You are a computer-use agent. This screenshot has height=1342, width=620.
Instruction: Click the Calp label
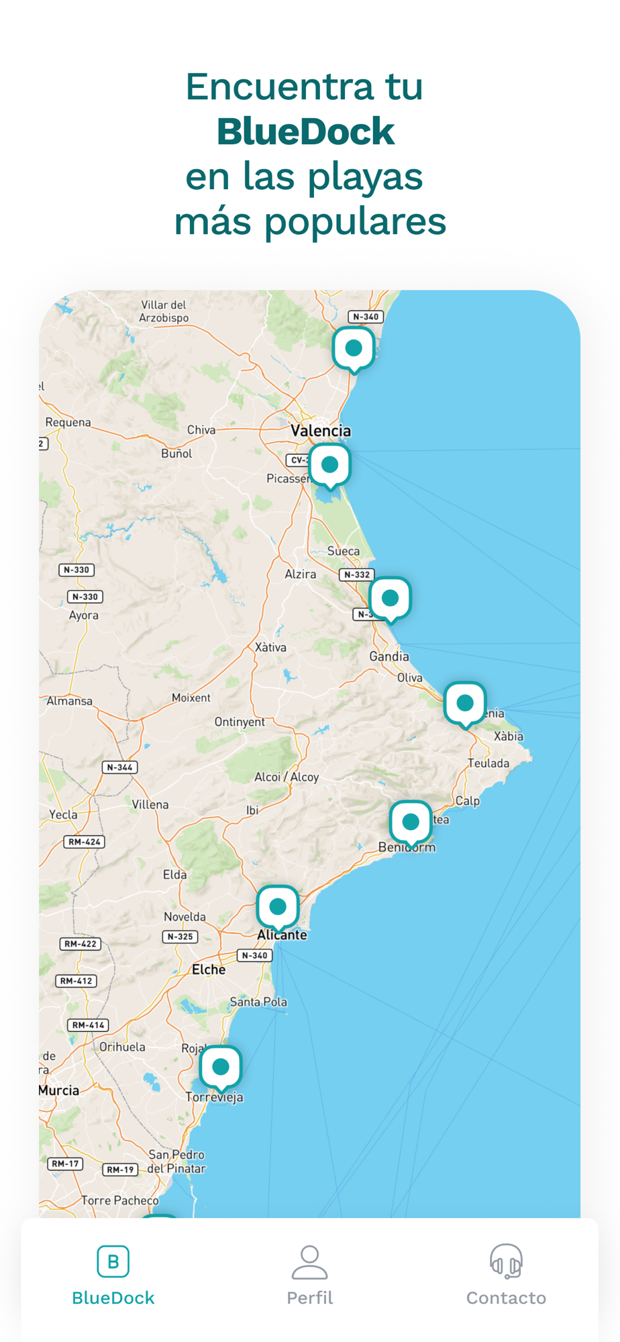pyautogui.click(x=468, y=801)
